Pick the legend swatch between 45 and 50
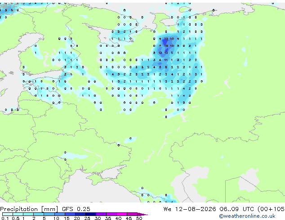The height and width of the screenshot is (220, 285). [132, 214]
